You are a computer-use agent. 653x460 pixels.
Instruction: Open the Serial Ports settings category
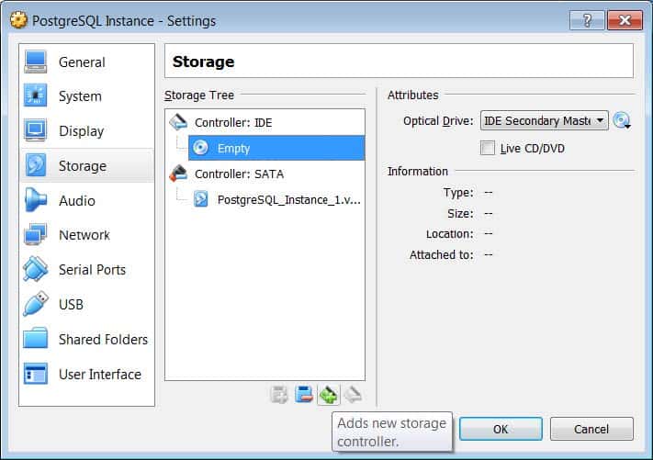coord(87,269)
